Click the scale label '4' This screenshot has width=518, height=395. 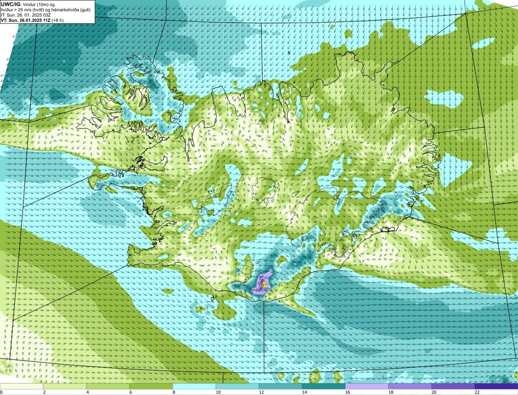[x=87, y=392]
